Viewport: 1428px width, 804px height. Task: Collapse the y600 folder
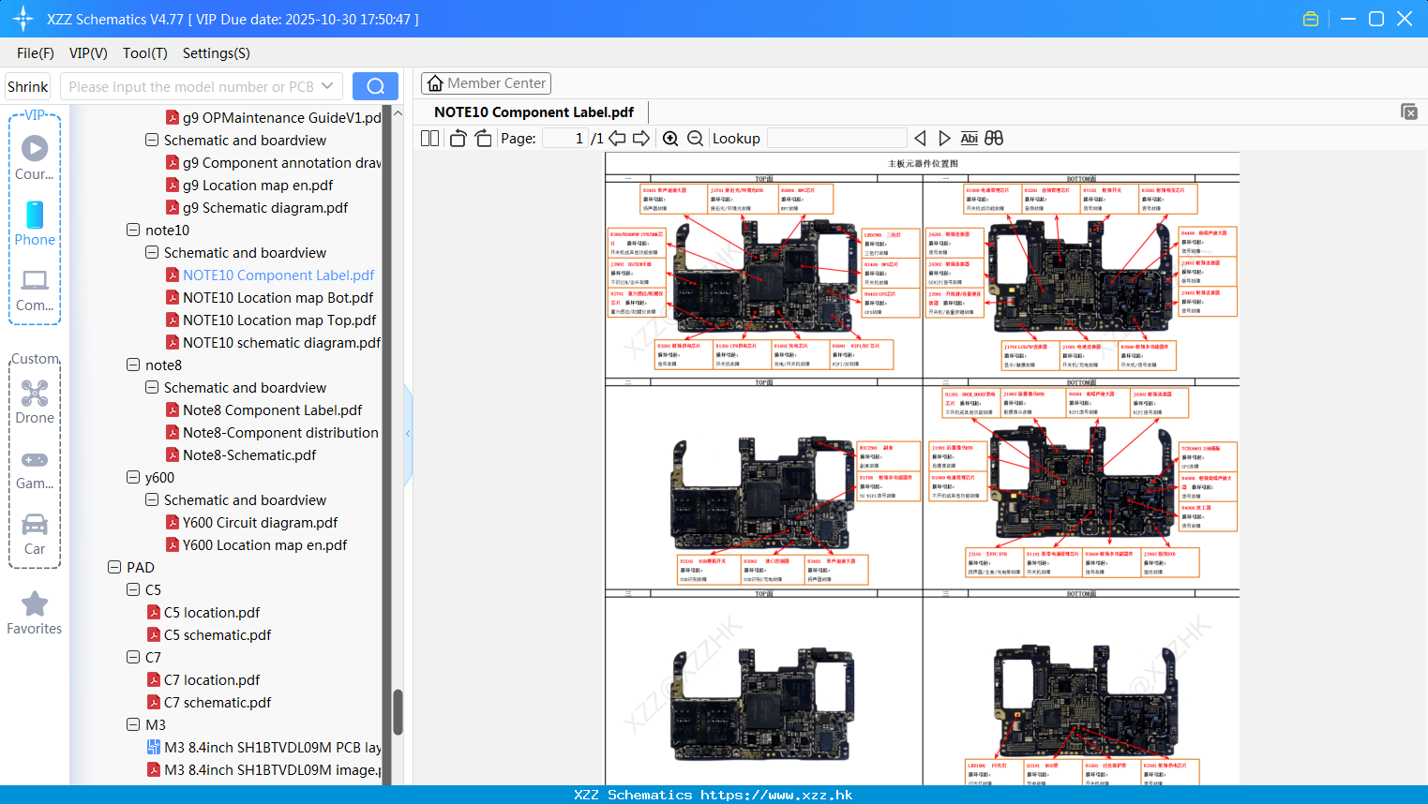[x=133, y=477]
